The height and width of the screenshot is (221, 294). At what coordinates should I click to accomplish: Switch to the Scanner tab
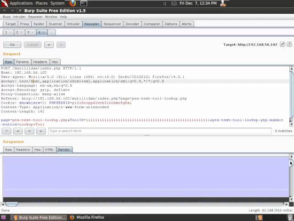click(55, 24)
